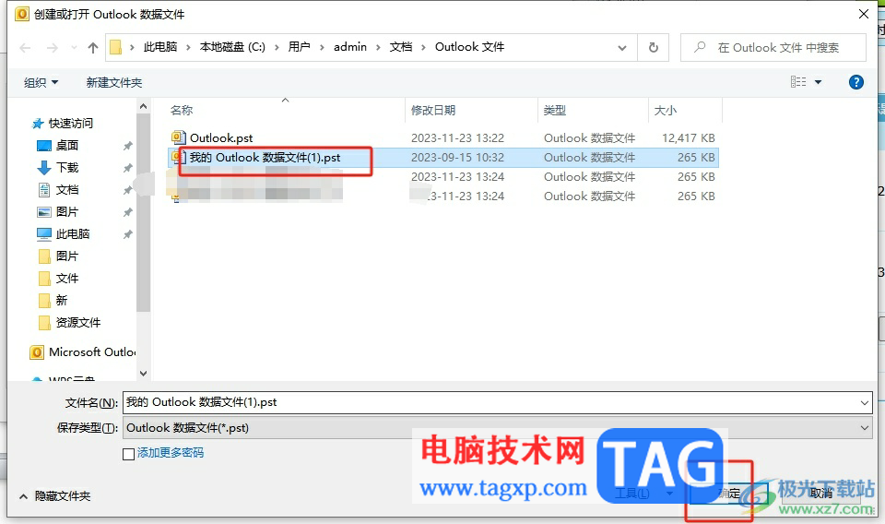Open 下载 in the navigation pane
This screenshot has width=885, height=524.
click(x=67, y=168)
